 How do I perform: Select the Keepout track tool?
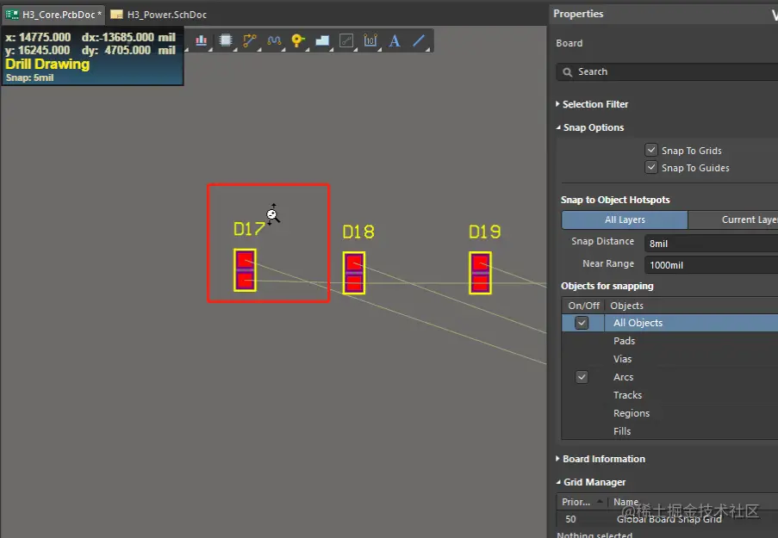point(346,40)
